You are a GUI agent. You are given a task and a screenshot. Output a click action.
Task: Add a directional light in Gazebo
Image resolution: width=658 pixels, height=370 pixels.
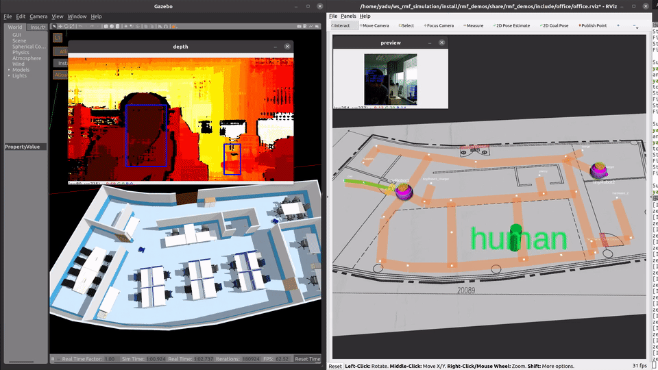click(x=138, y=26)
